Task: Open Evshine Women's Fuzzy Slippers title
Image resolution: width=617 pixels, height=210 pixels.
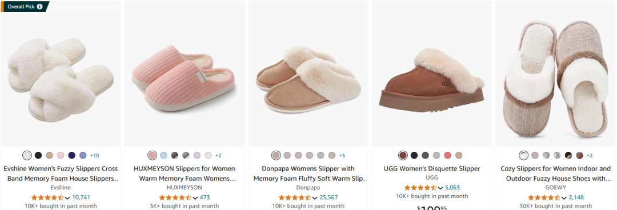Action: point(61,173)
